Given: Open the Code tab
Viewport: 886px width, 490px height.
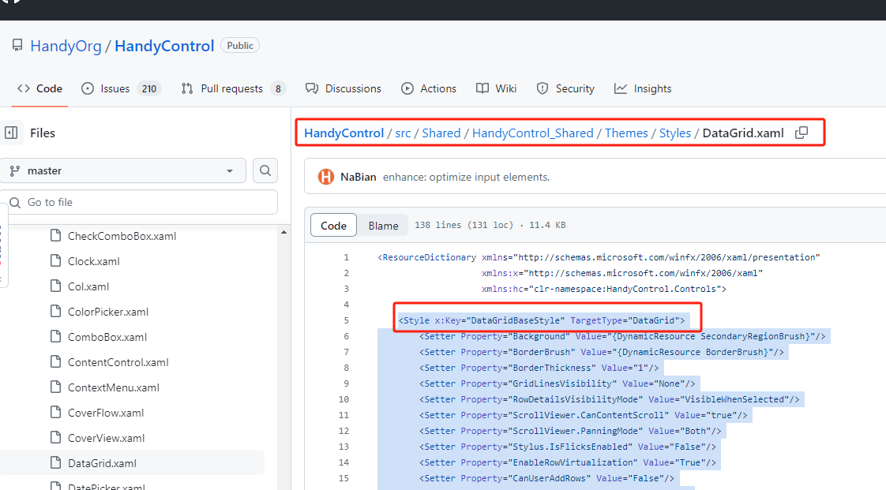Looking at the screenshot, I should coord(39,88).
